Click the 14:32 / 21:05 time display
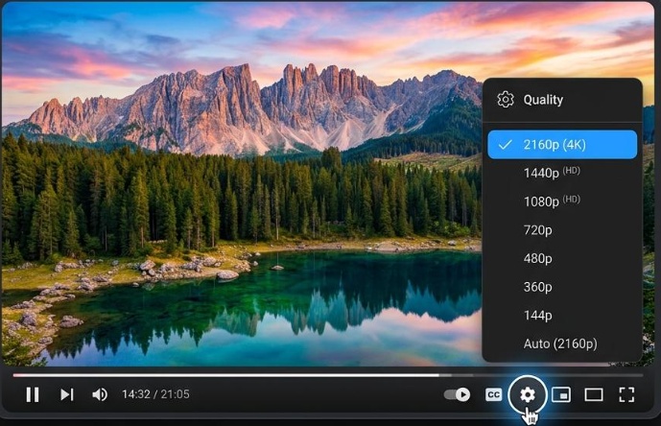 (x=155, y=394)
